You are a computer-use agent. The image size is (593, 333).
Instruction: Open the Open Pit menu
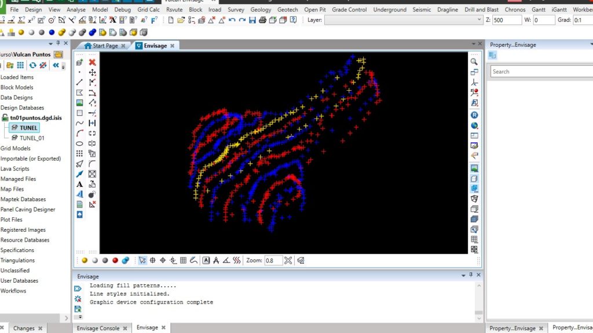(x=315, y=9)
